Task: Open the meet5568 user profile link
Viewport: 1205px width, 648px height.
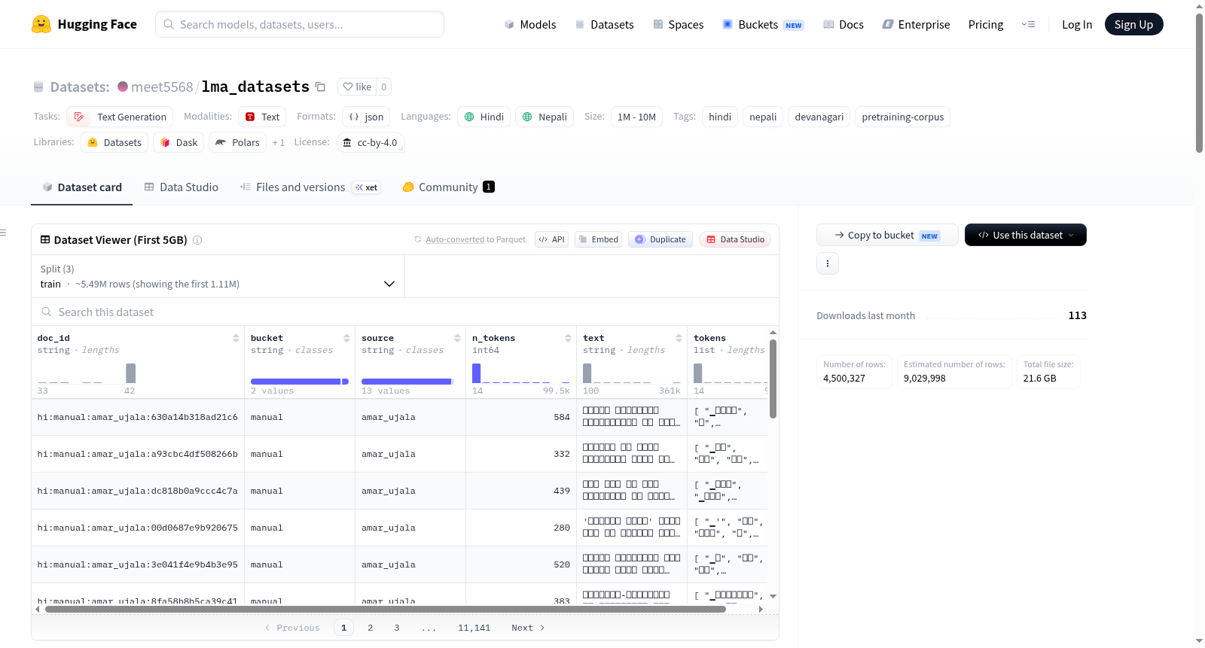Action: pyautogui.click(x=162, y=87)
